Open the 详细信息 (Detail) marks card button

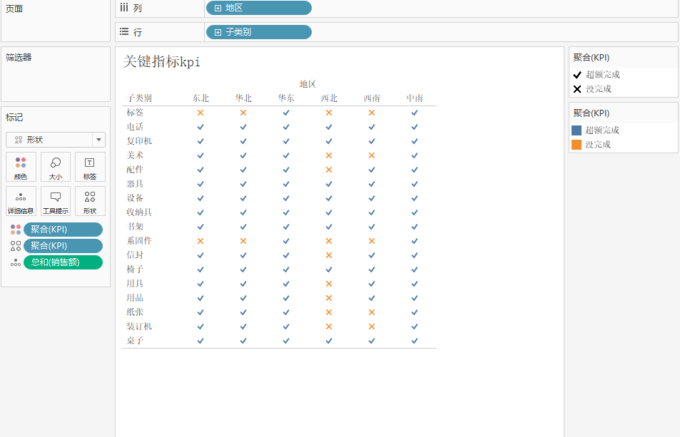pyautogui.click(x=21, y=201)
